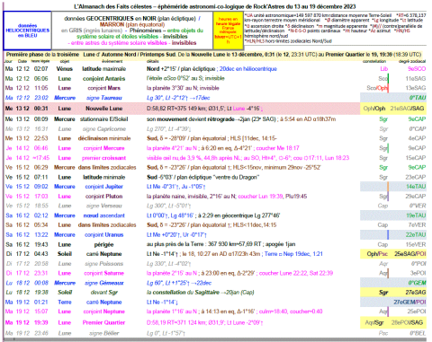The width and height of the screenshot is (432, 342).
Task: Select the 'devant Sgr' Soleil event
Action: 103,293
